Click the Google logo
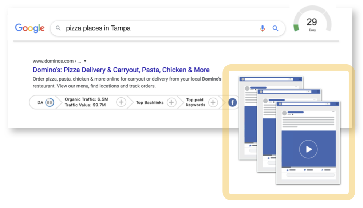This screenshot has width=363, height=208. coord(30,28)
